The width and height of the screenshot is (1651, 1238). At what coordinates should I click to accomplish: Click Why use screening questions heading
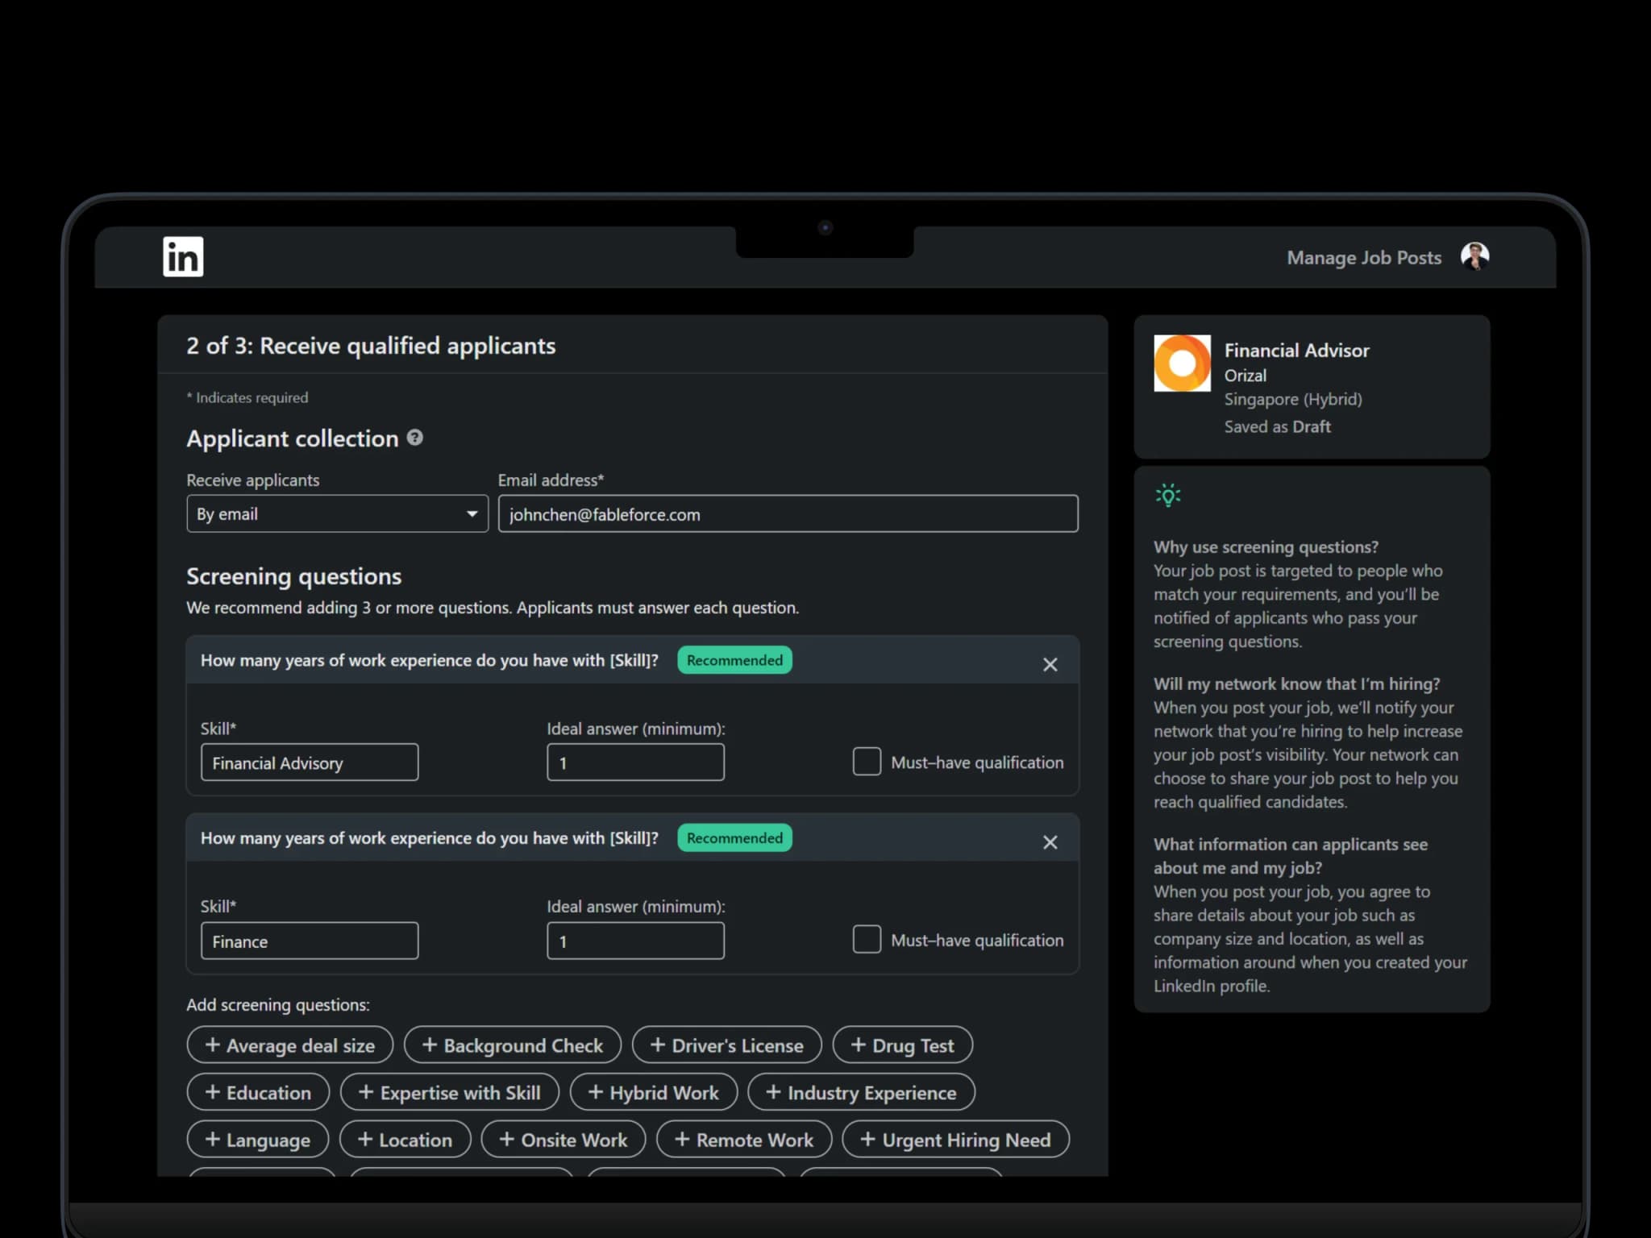pos(1266,547)
